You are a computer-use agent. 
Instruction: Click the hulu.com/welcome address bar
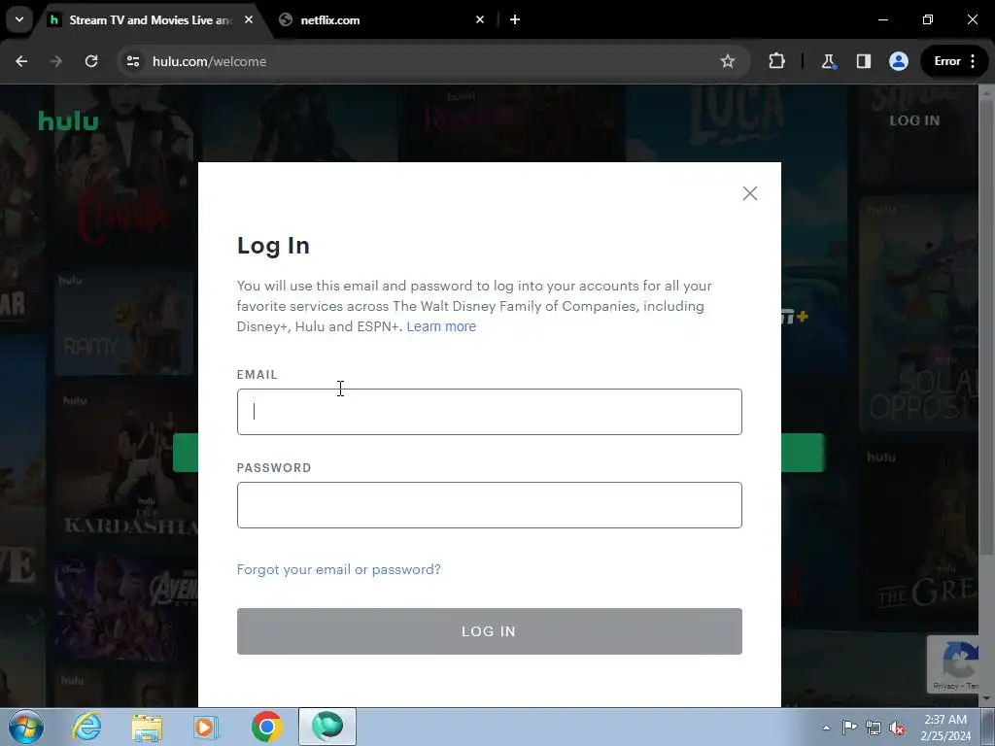tap(419, 61)
